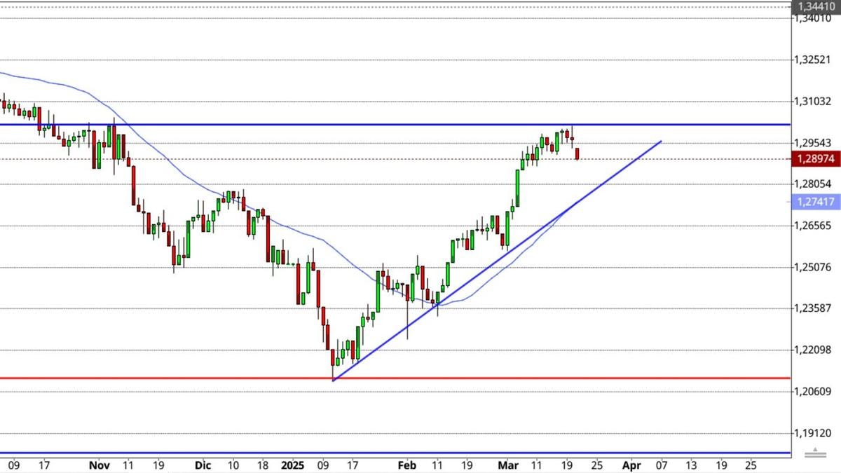Click the Feb label on time axis
Image resolution: width=841 pixels, height=473 pixels.
(x=406, y=465)
